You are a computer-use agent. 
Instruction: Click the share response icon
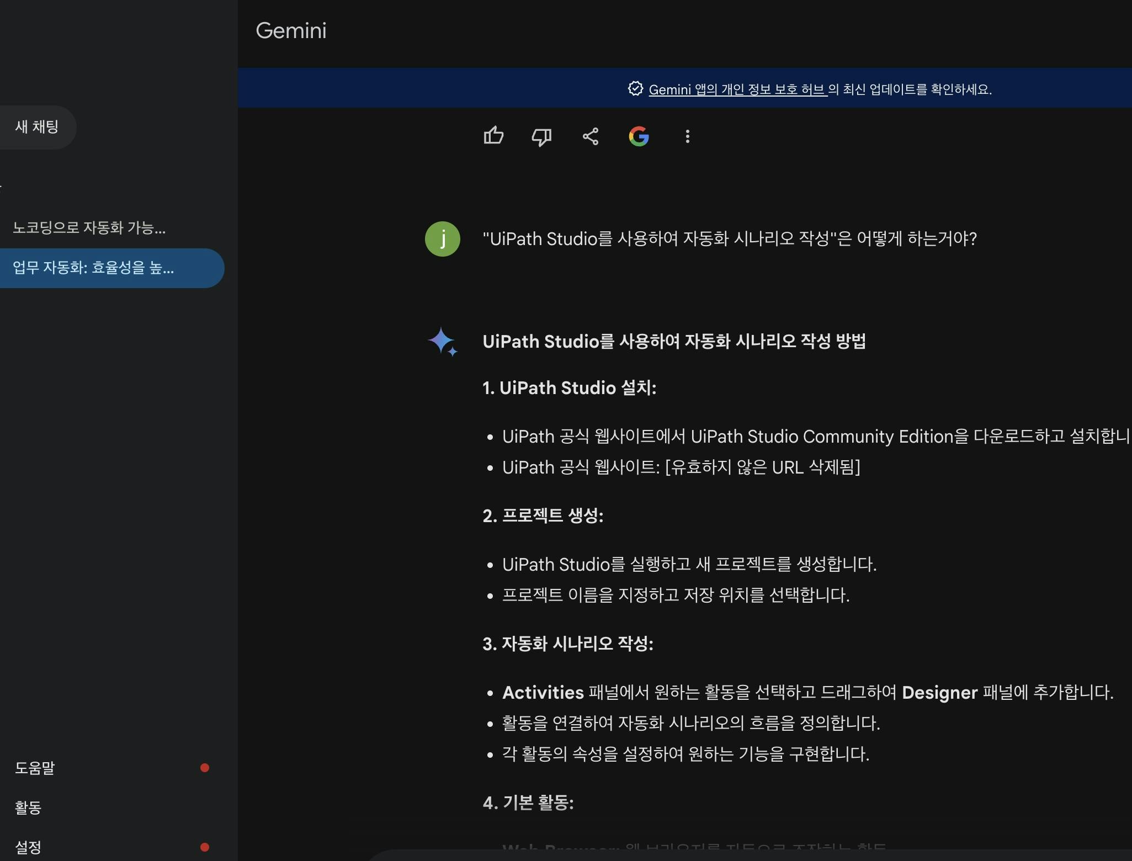(590, 136)
